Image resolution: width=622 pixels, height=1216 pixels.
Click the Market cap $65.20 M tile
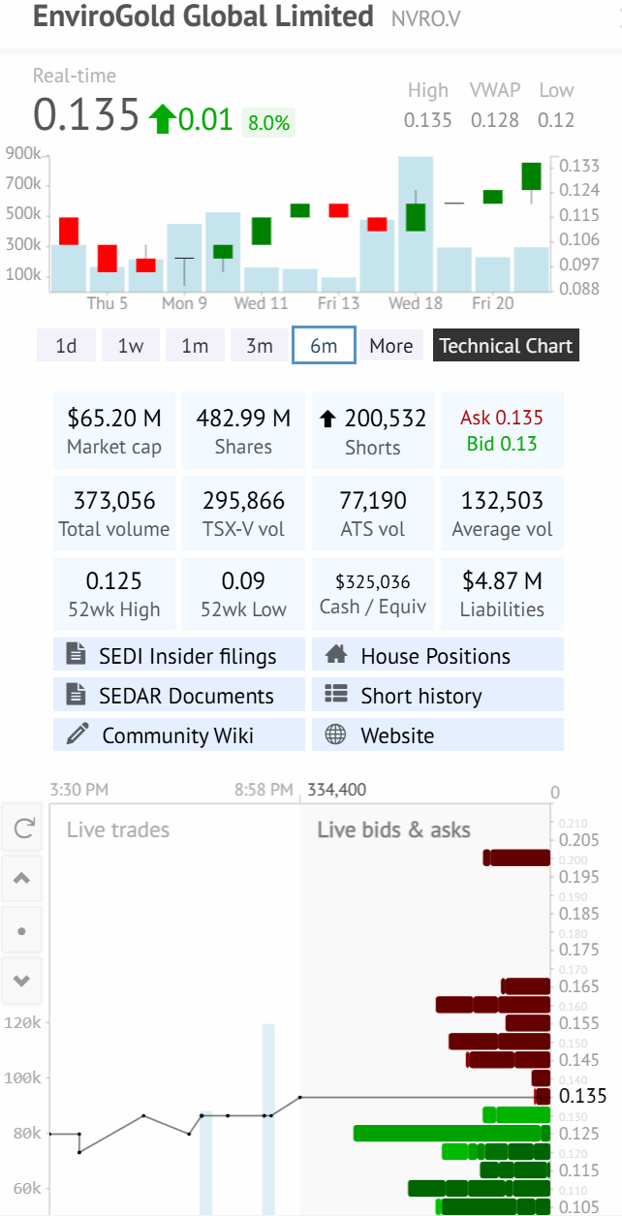(114, 431)
